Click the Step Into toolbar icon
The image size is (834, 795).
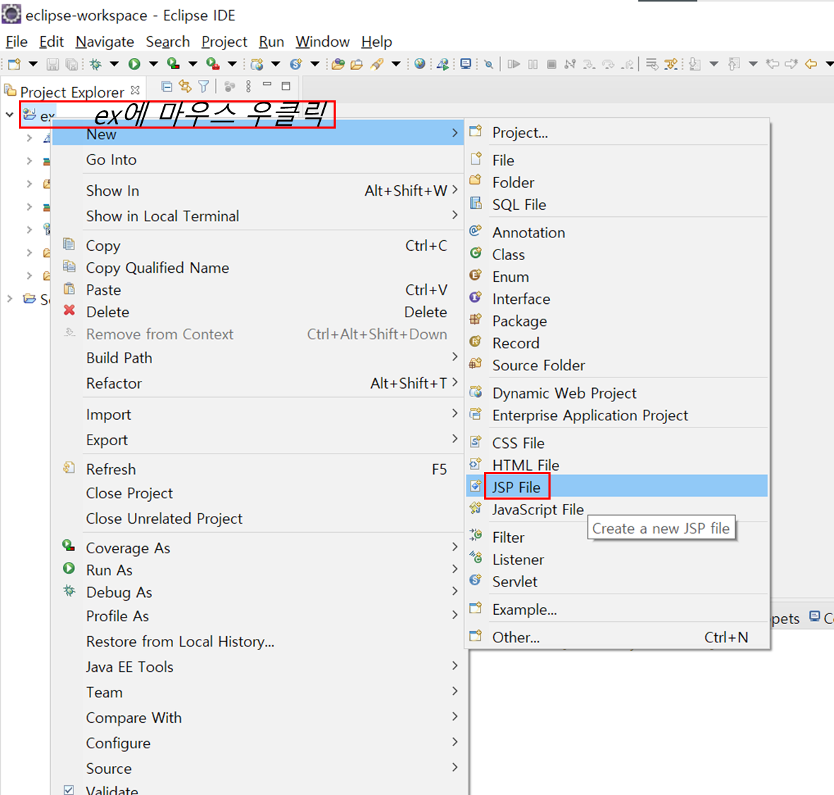pos(589,64)
